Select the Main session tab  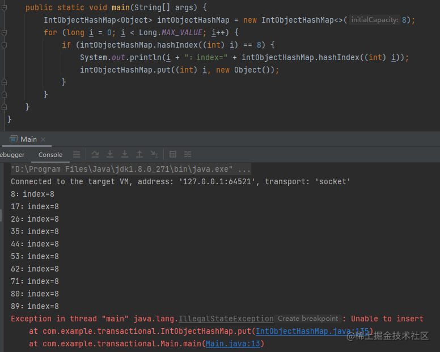click(28, 139)
